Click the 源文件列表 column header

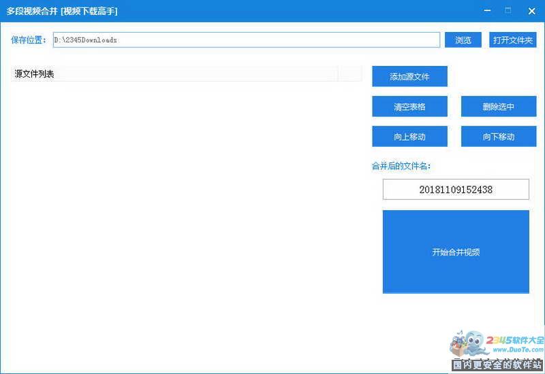(175, 74)
